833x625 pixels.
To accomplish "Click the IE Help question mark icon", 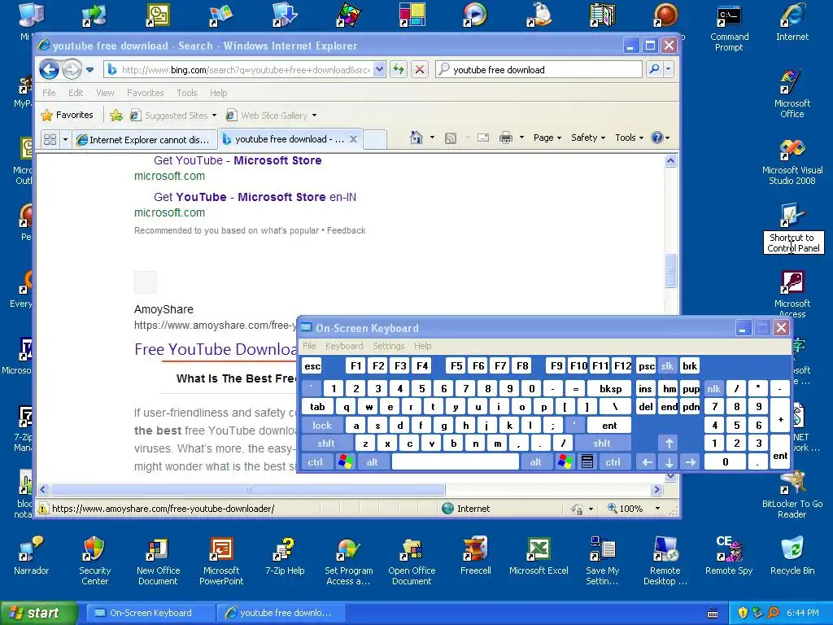I will click(657, 138).
